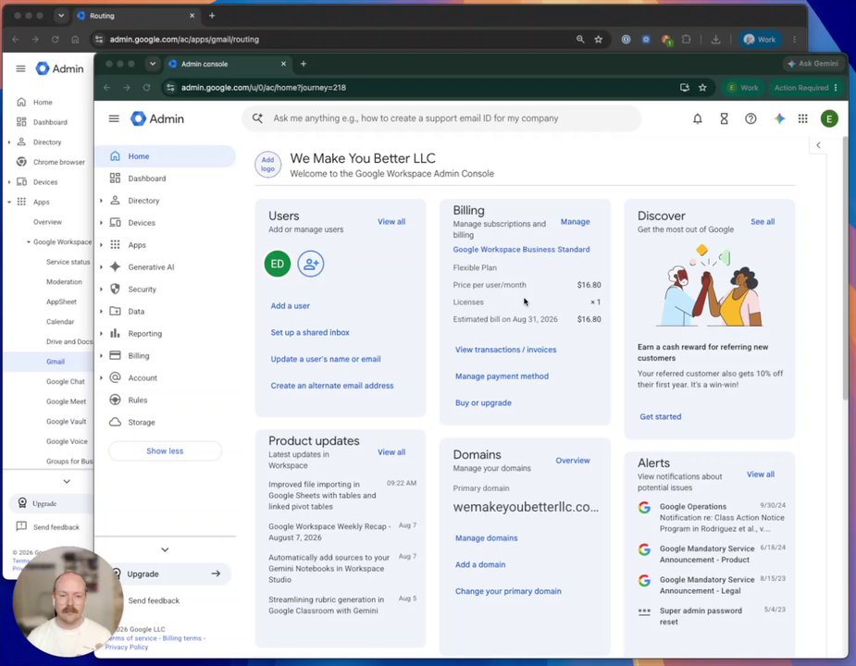Click Google Workspace Business Standard link
This screenshot has width=856, height=666.
click(521, 250)
